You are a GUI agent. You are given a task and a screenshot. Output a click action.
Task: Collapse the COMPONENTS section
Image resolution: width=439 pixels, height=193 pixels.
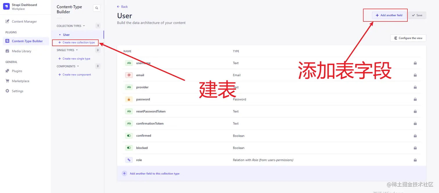68,66
